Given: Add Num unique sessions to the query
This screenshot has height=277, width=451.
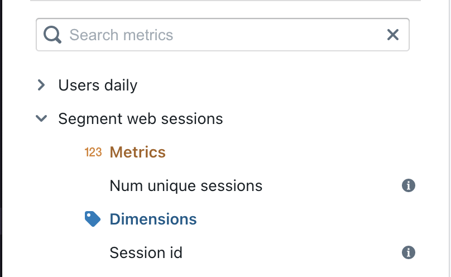Looking at the screenshot, I should click(186, 185).
